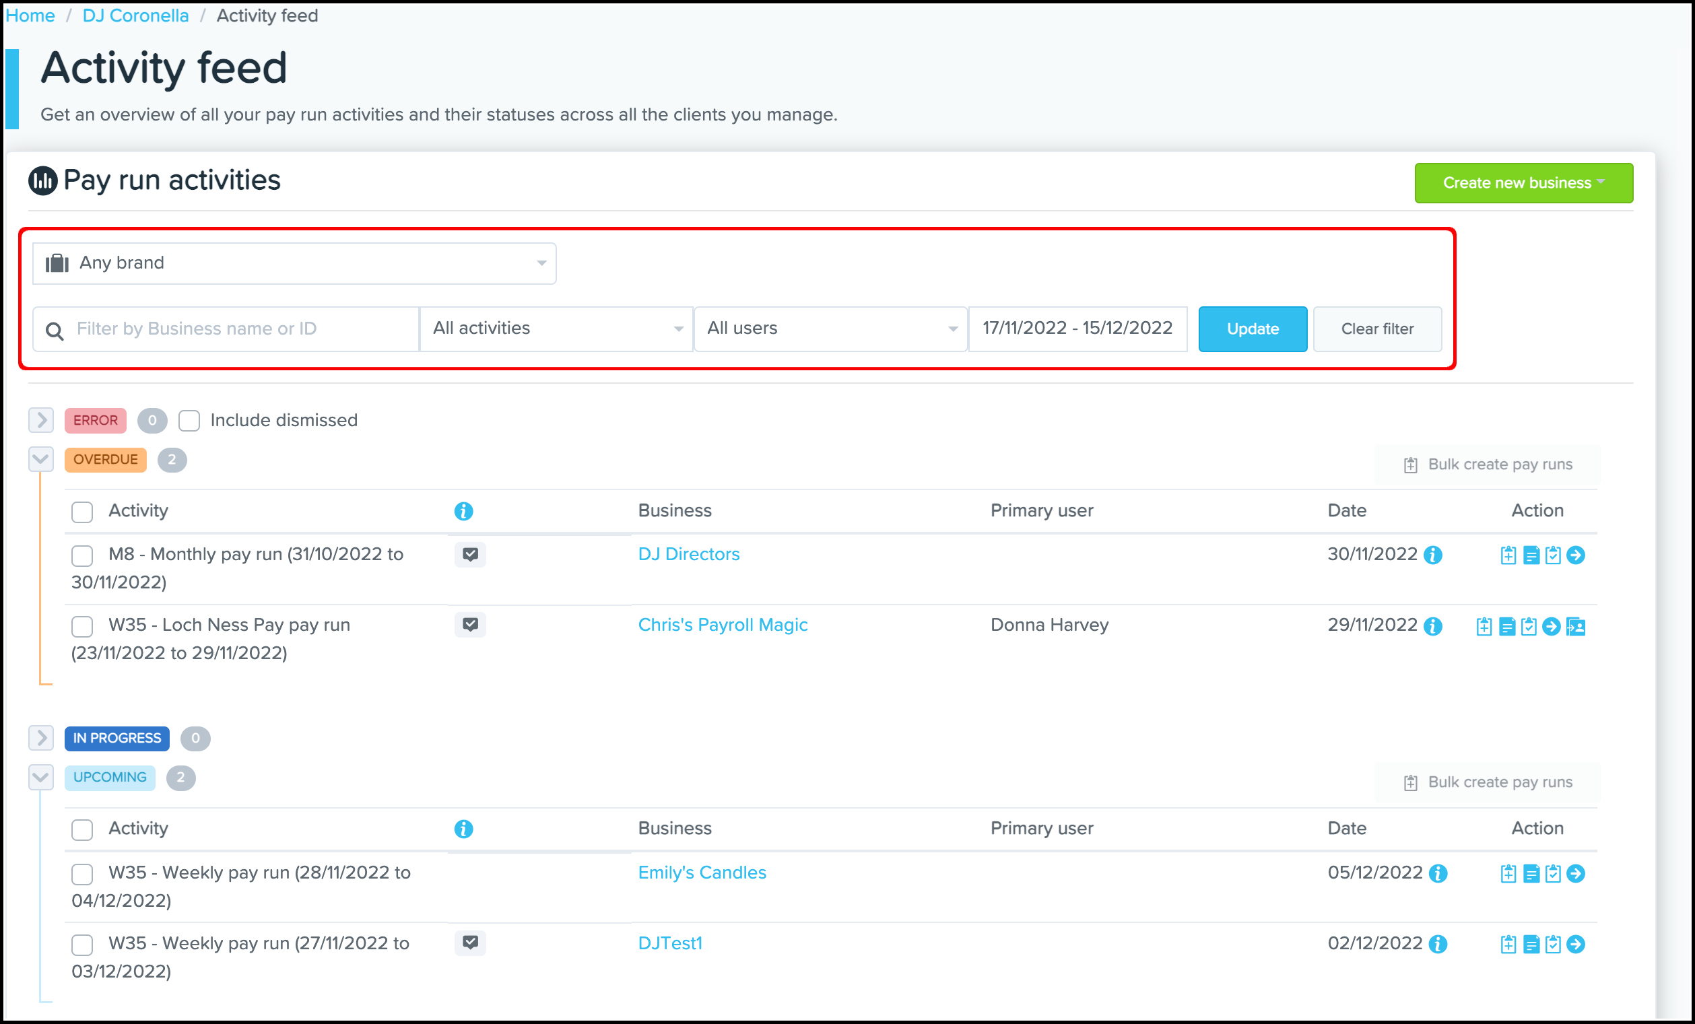Click 'W35 - Weekly pay run (28/11/2022 to' activity text
This screenshot has height=1024, width=1695.
point(259,873)
